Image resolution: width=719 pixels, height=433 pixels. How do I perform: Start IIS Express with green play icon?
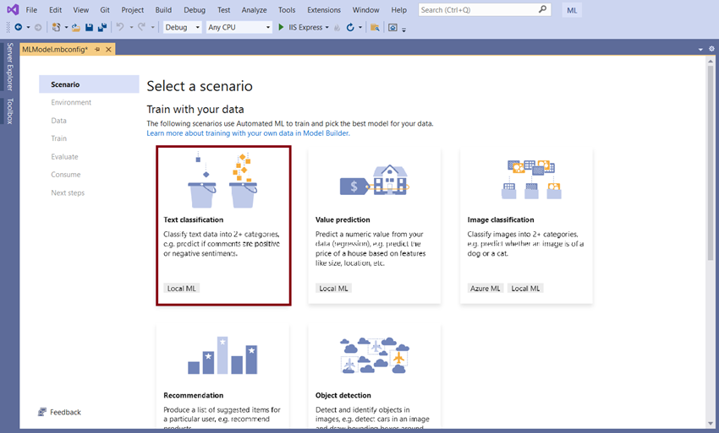pos(281,28)
